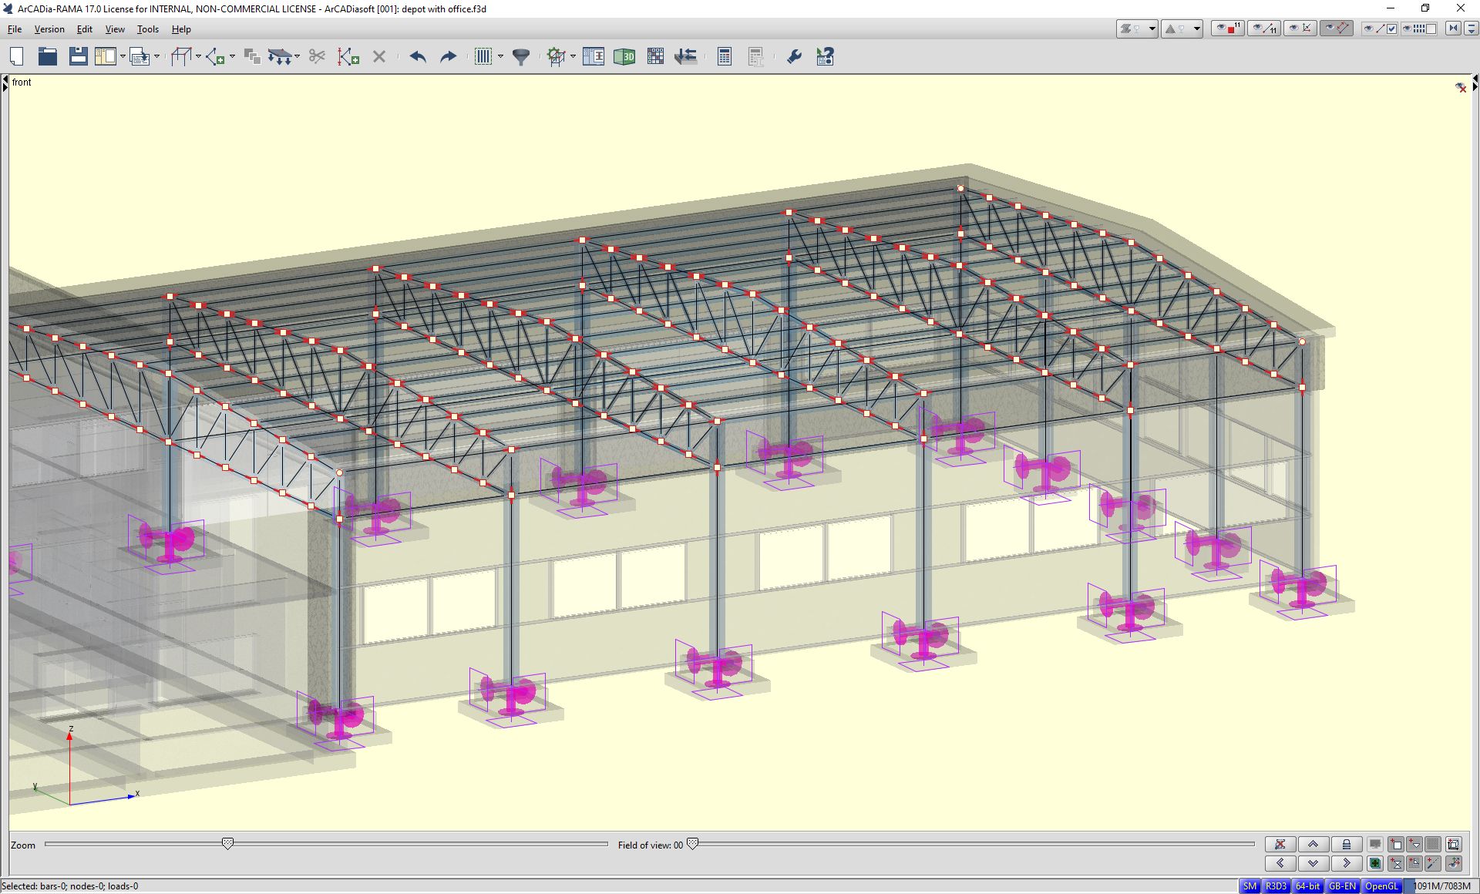Open the 3D view cube icon
The image size is (1480, 894).
(x=624, y=56)
